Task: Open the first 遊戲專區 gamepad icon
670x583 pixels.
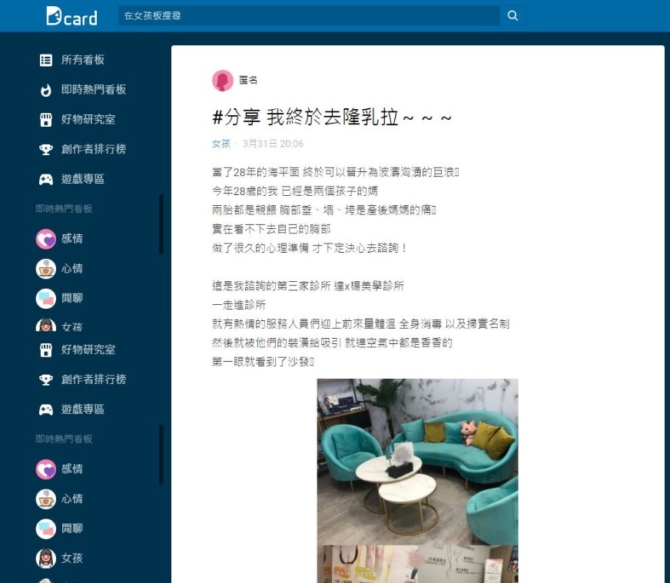Action: [46, 180]
